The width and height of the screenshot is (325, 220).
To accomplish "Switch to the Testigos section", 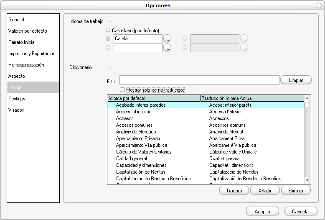I will pos(17,99).
